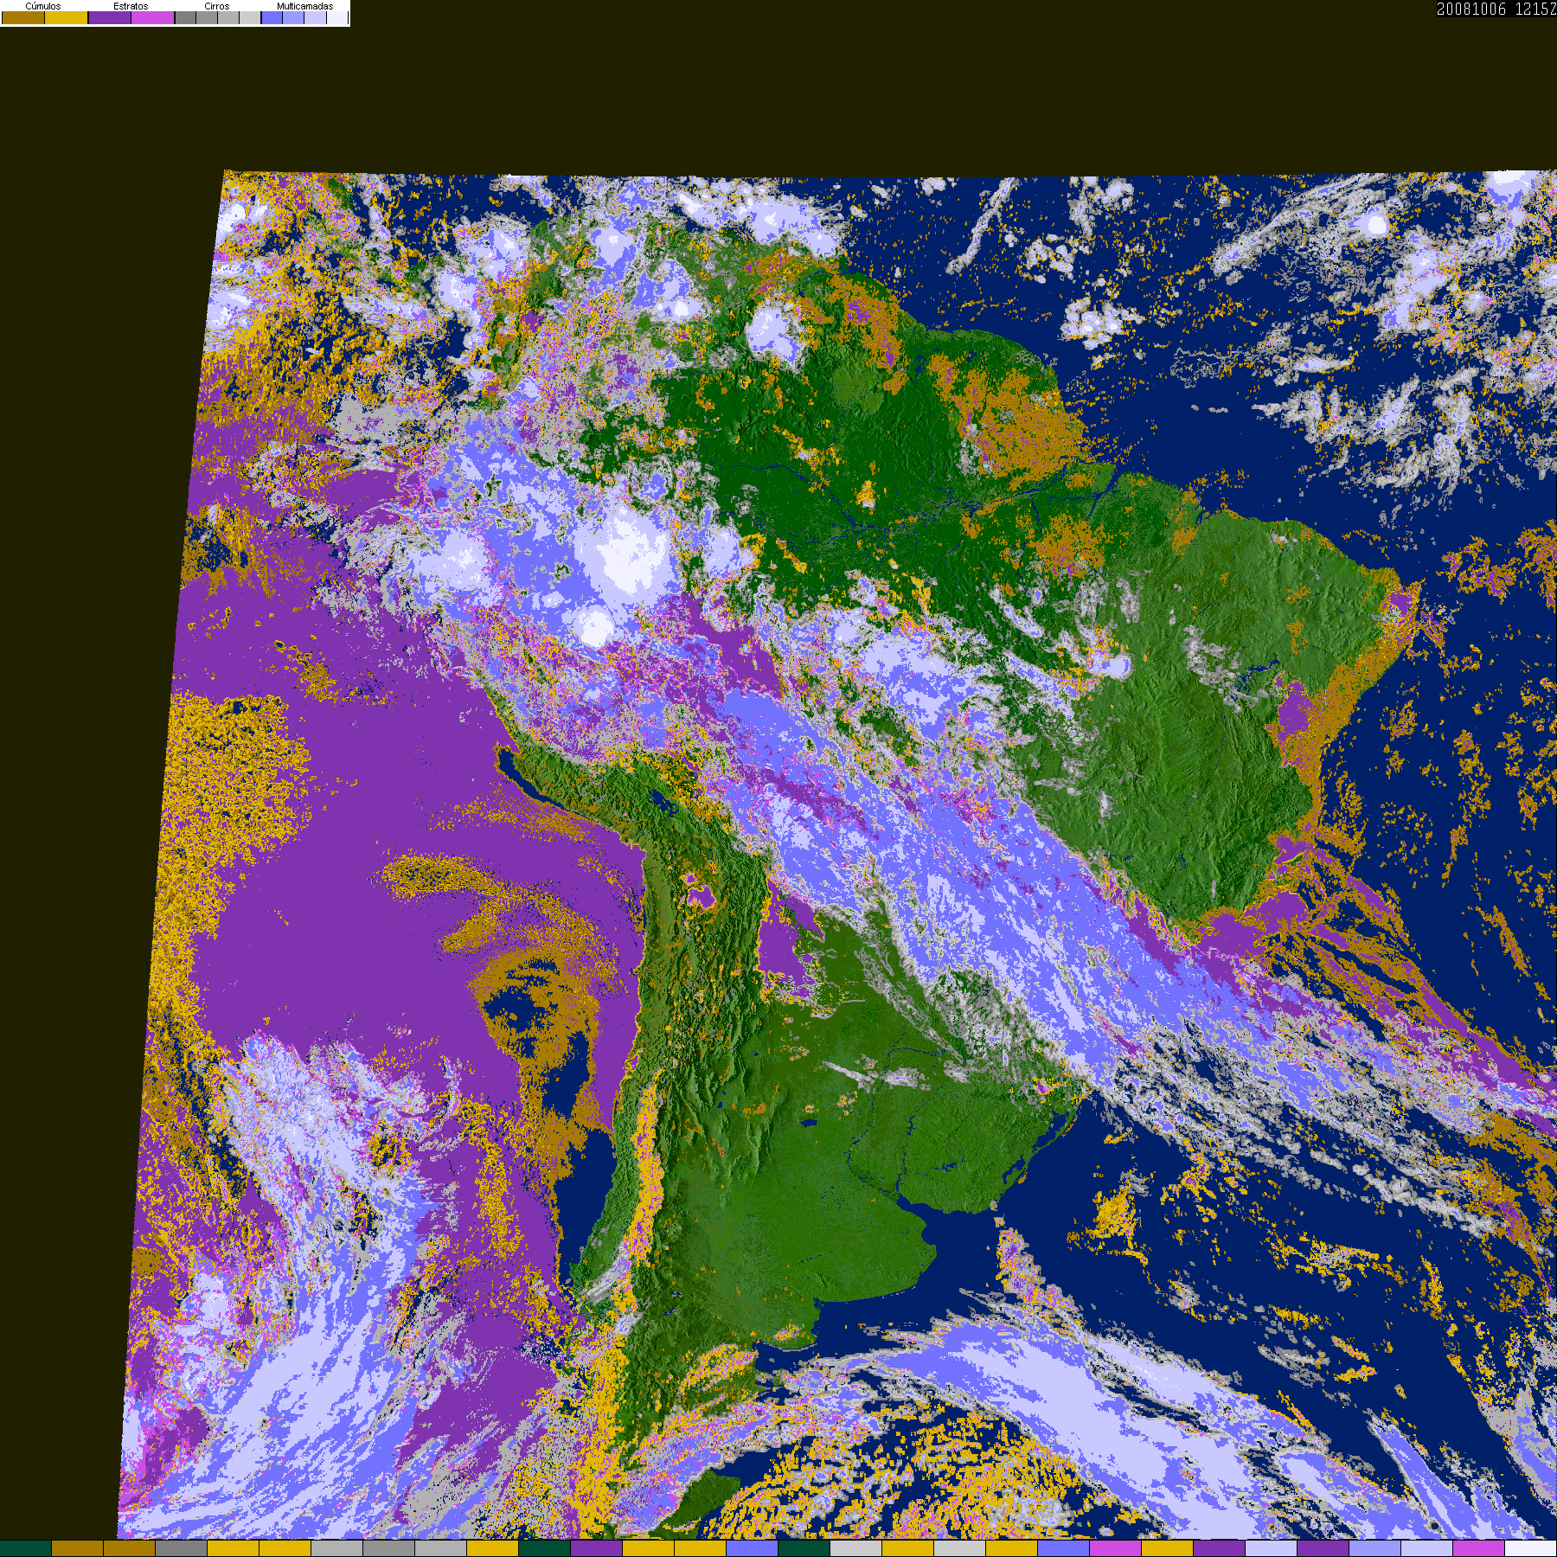1557x1557 pixels.
Task: Click the leftmost dark green bottom strip swatch
Action: [x=26, y=1548]
